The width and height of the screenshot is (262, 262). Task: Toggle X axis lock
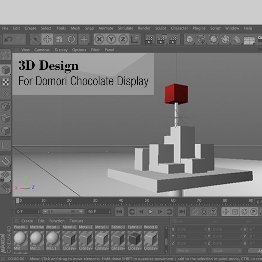[99, 39]
